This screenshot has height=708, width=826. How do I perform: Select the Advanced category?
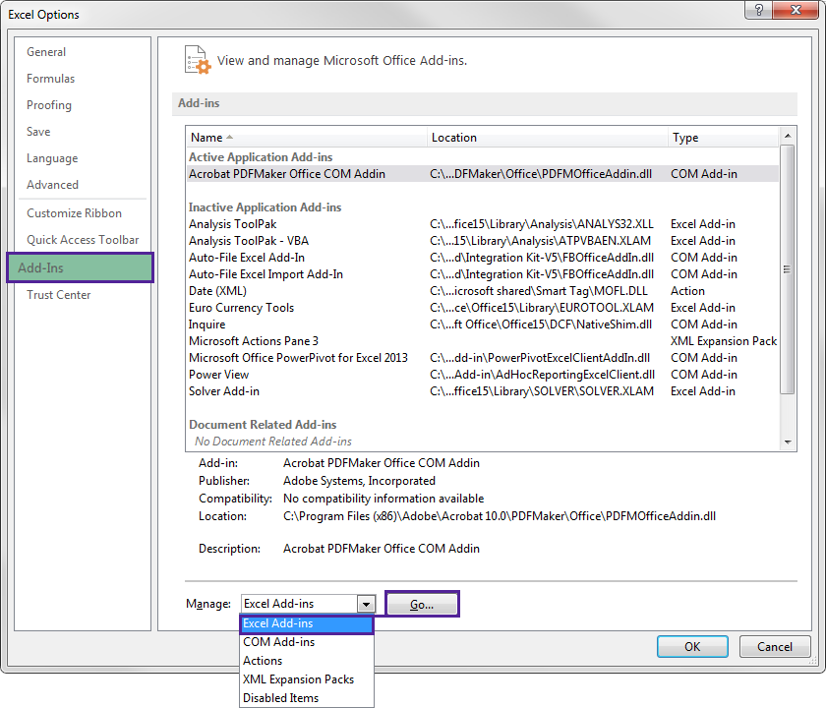[x=52, y=185]
